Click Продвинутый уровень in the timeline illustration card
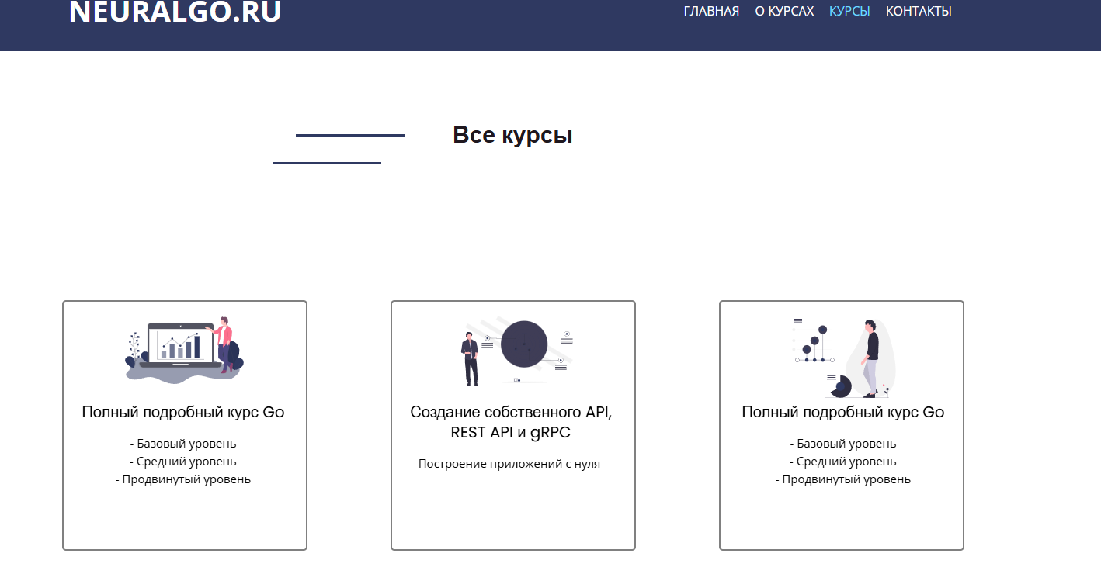Screen dimensions: 1101x581 point(842,479)
